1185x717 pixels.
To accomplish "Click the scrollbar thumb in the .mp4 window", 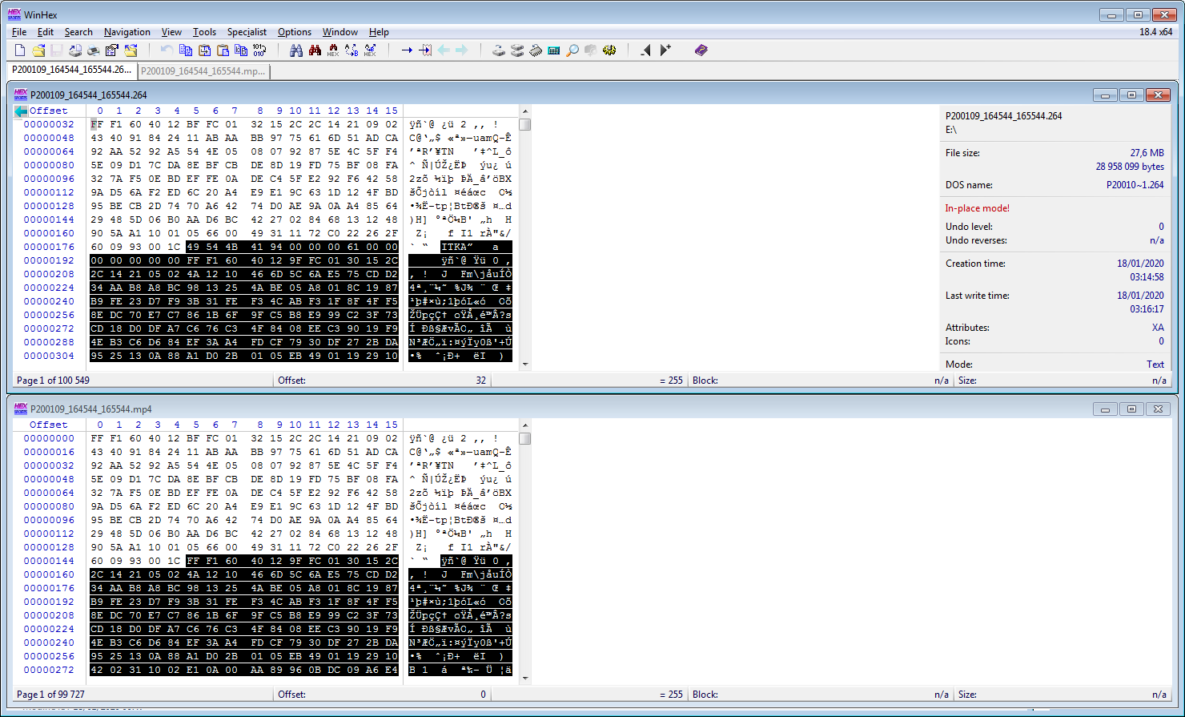I will tap(525, 438).
